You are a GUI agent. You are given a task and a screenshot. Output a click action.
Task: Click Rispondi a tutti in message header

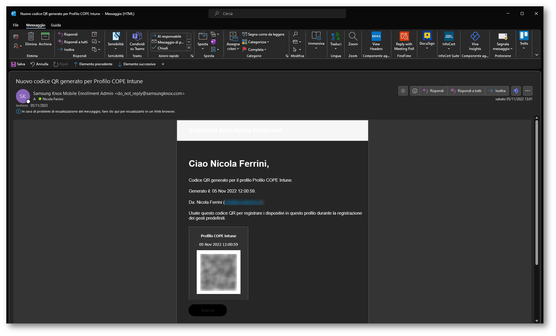pyautogui.click(x=466, y=91)
